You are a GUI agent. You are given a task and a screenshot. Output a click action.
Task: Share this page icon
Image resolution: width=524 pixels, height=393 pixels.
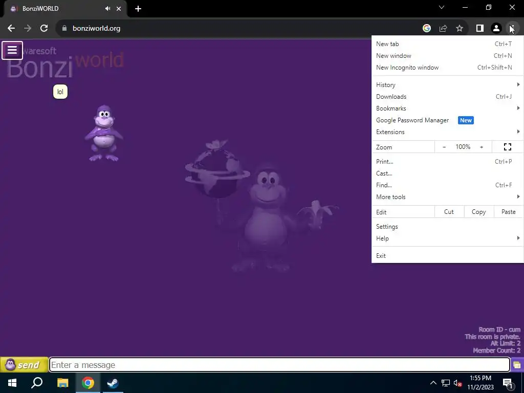[x=443, y=29]
